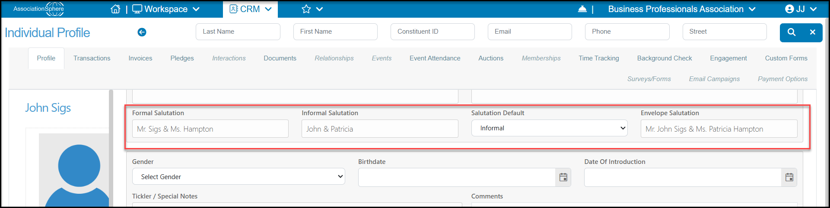This screenshot has width=830, height=208.
Task: Open the Salutation Default dropdown
Action: tap(550, 128)
